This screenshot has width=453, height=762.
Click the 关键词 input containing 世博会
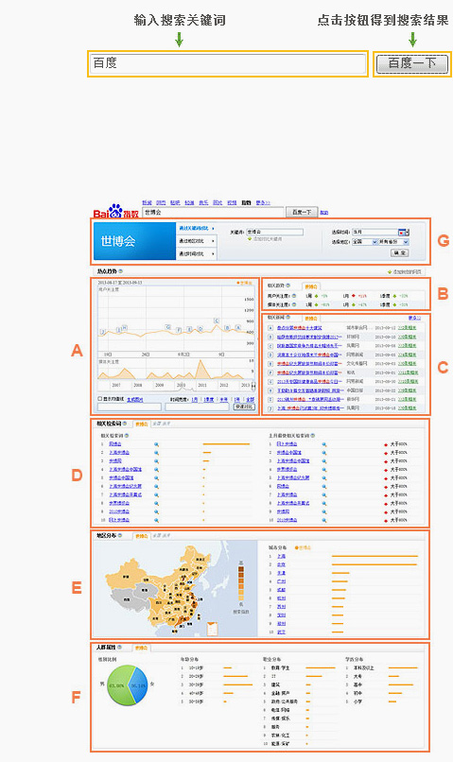click(x=274, y=232)
